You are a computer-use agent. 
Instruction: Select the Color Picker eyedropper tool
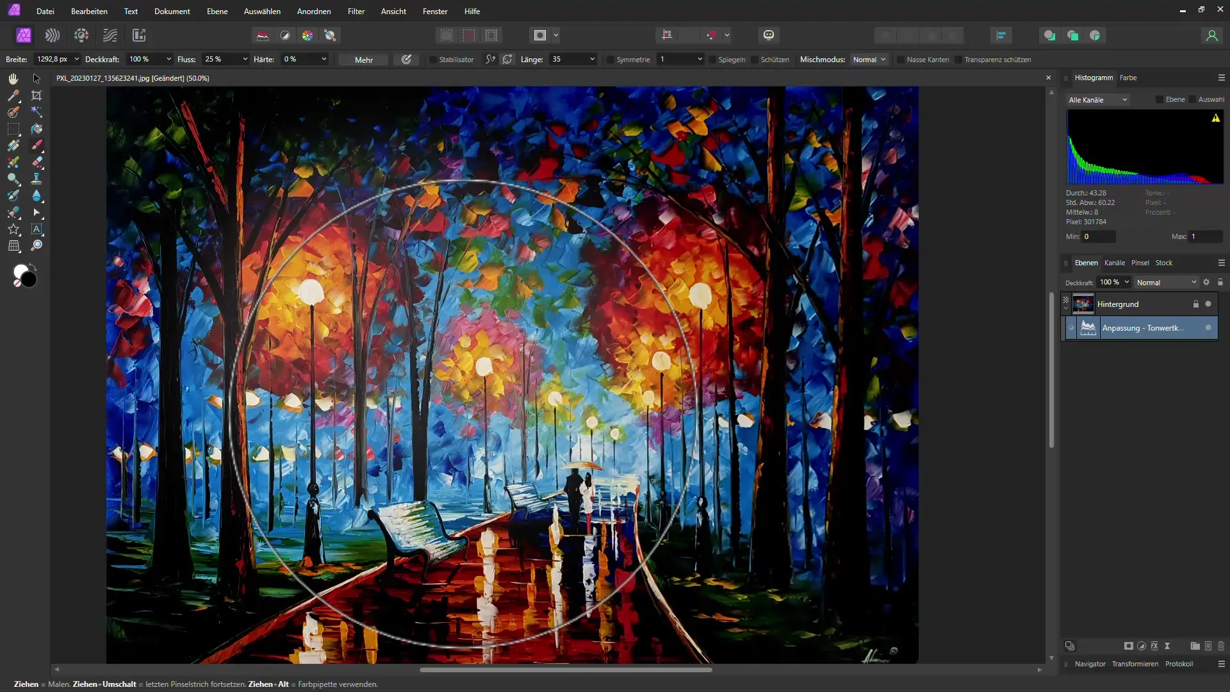point(13,95)
